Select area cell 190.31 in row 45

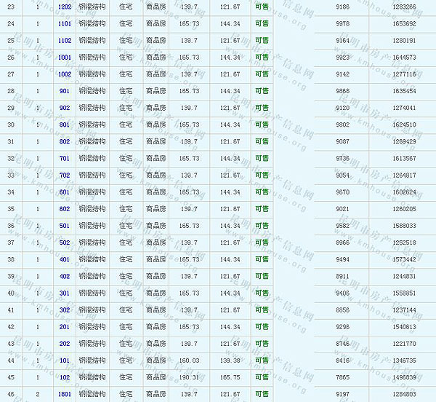point(188,377)
